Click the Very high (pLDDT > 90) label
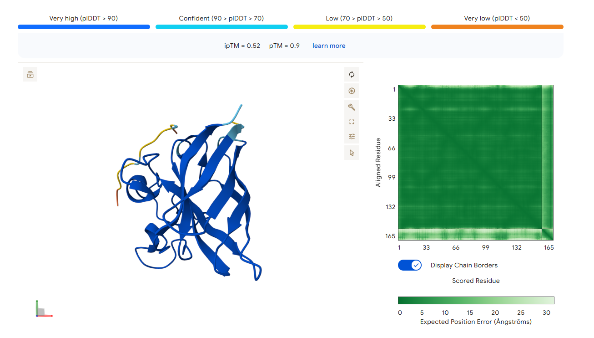 point(84,19)
